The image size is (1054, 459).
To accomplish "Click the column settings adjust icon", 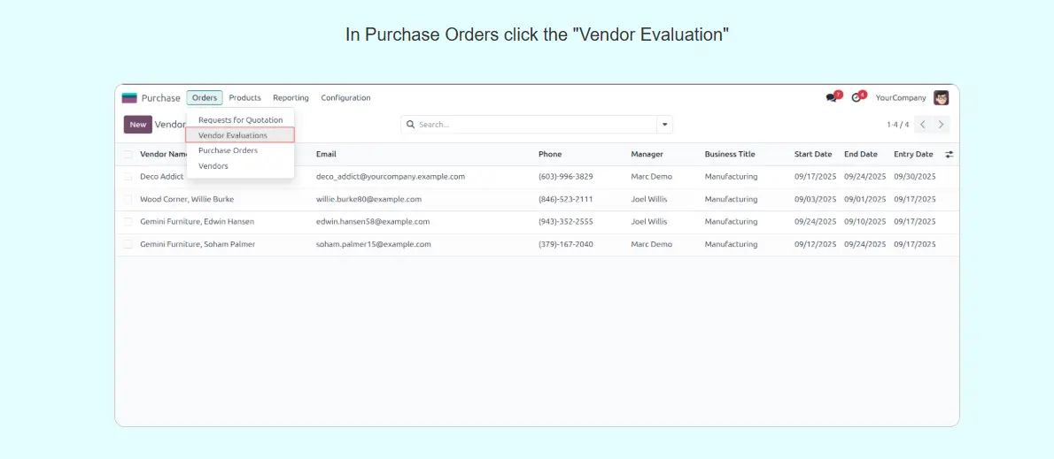I will coord(949,155).
